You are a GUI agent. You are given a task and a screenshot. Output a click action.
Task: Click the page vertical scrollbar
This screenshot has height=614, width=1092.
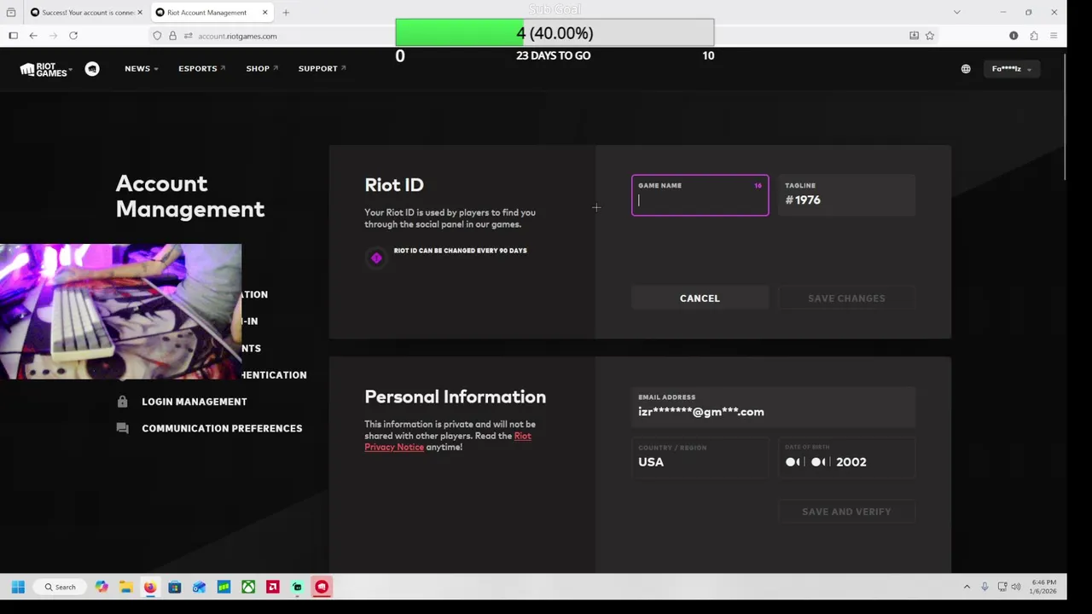pos(1064,115)
